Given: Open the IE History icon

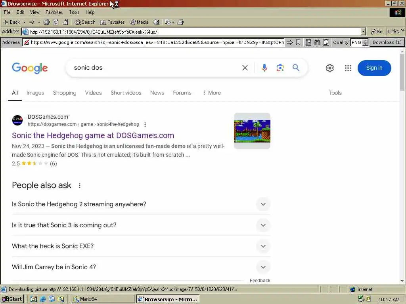Looking at the screenshot, I should click(156, 22).
